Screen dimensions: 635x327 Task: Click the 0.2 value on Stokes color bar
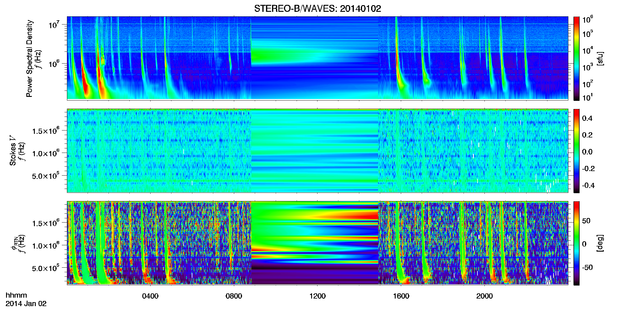tap(587, 135)
